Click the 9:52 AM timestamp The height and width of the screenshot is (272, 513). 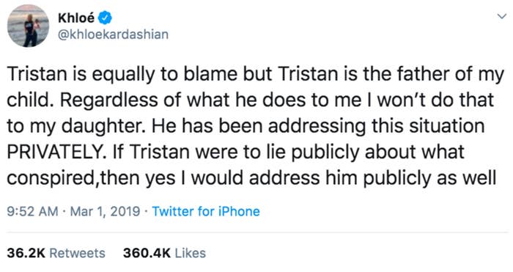(32, 211)
